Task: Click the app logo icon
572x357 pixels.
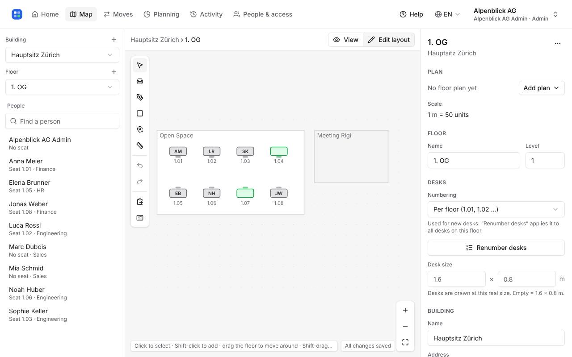Action: (17, 14)
